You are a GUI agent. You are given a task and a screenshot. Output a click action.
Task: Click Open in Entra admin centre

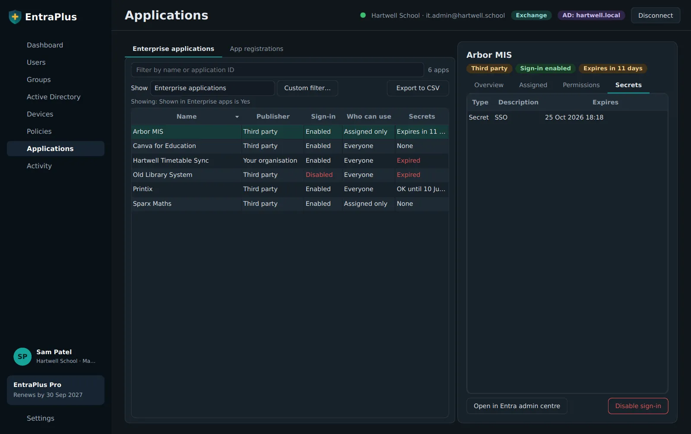click(517, 406)
